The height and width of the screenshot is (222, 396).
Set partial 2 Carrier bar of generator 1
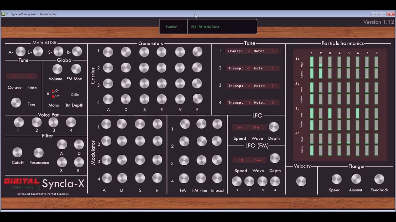(x=321, y=73)
